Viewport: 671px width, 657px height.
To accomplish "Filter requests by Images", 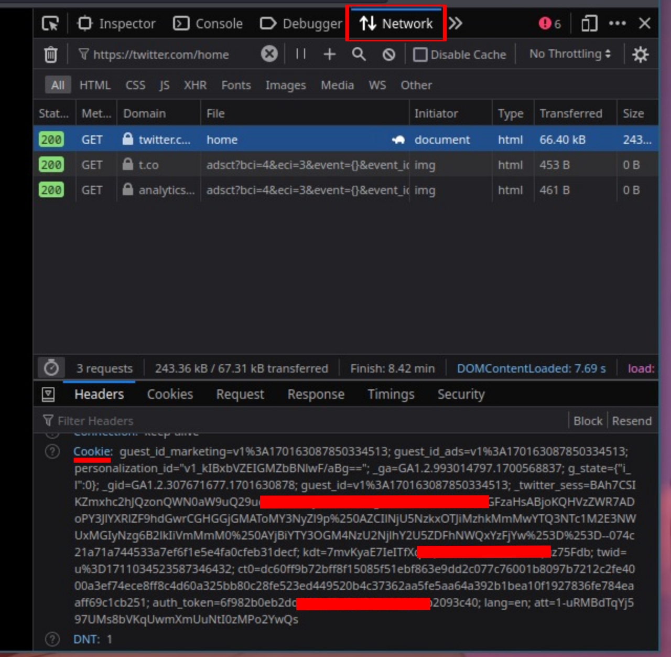I will pyautogui.click(x=285, y=85).
